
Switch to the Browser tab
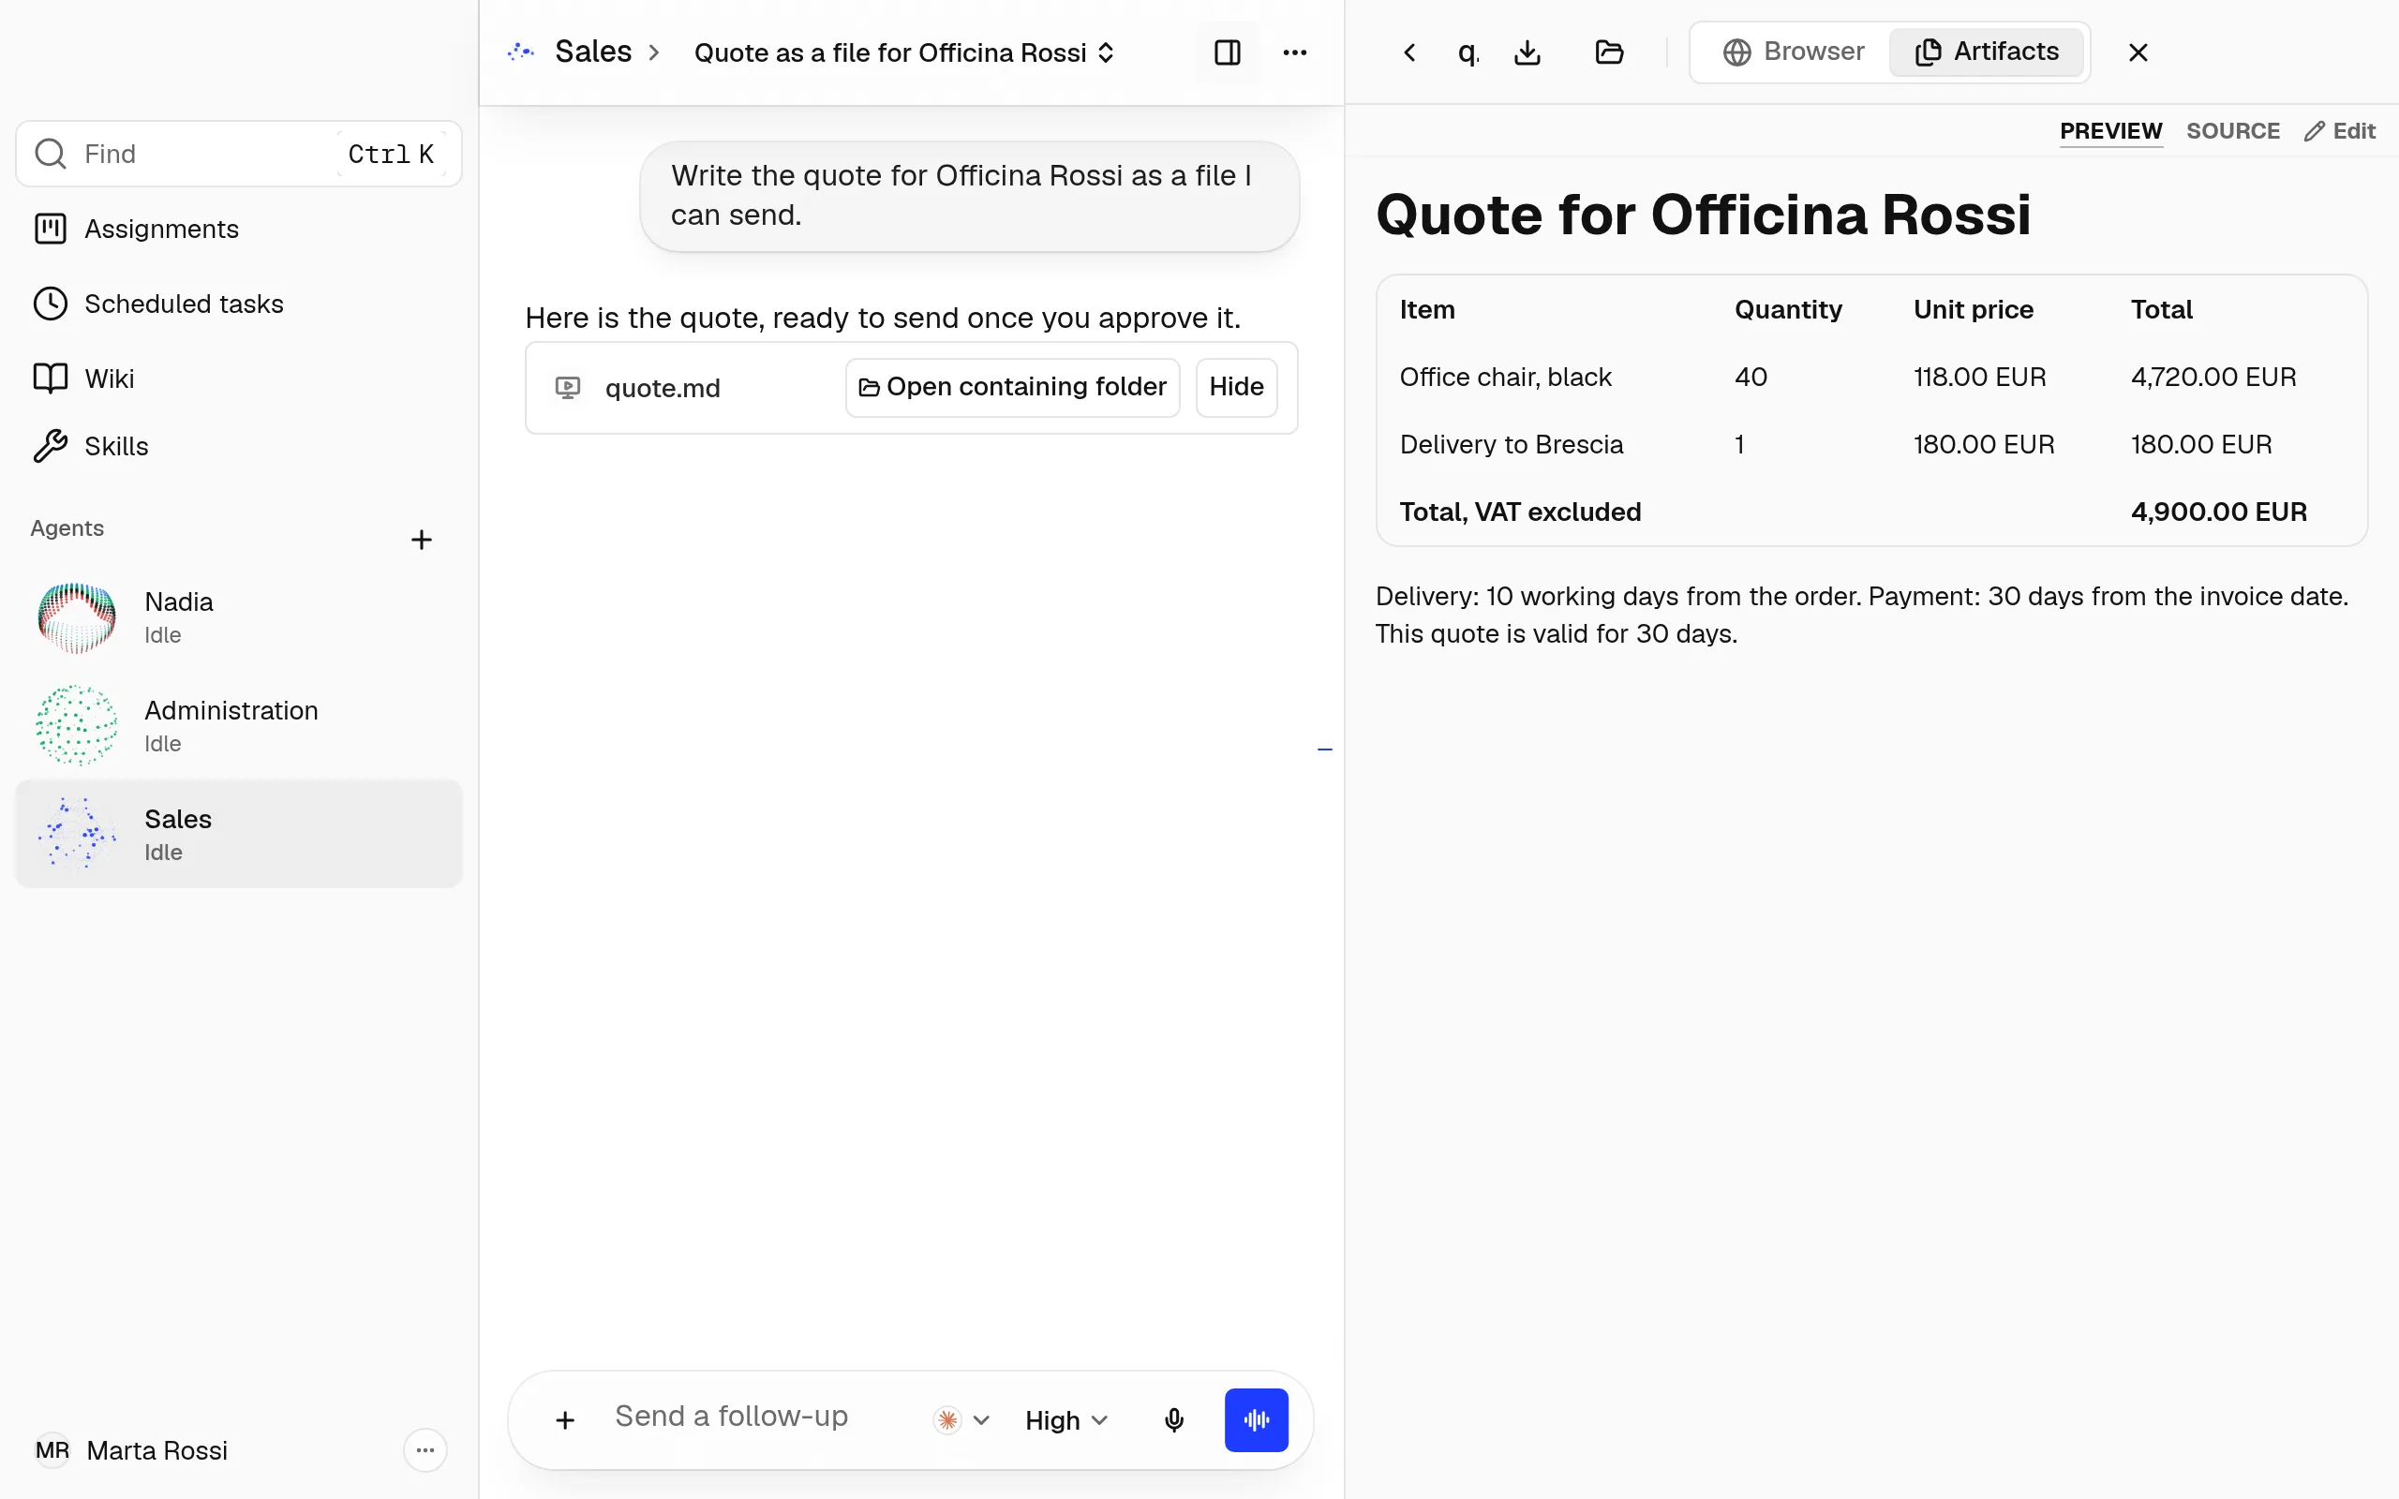(x=1793, y=52)
